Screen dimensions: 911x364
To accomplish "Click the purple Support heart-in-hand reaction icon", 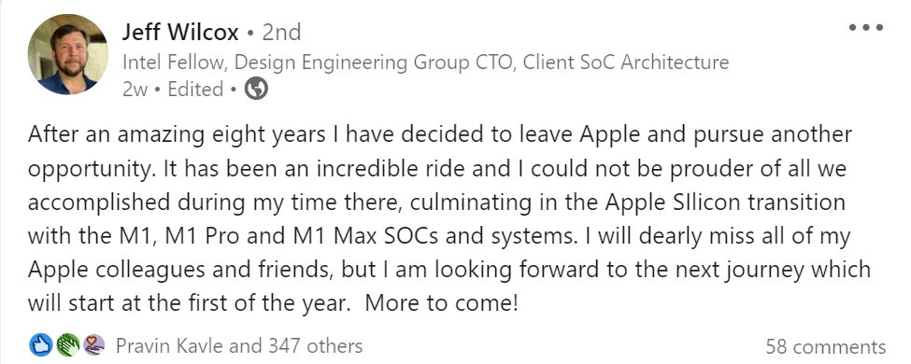I will [94, 346].
